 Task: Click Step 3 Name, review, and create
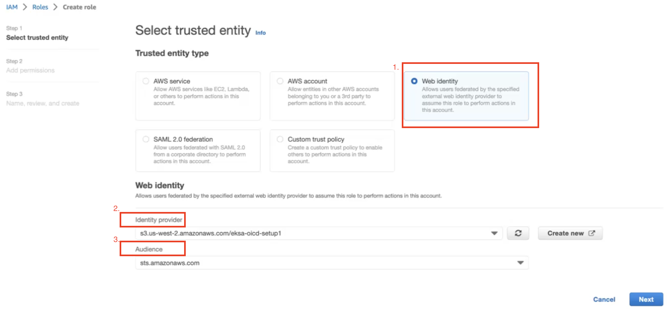point(43,103)
